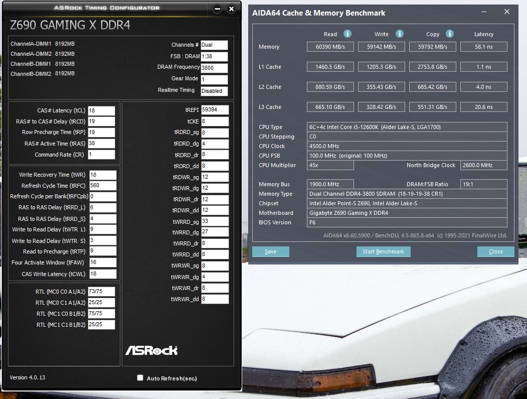Click the Motherboard Gigabyte Z690 field
The image size is (527, 399).
pyautogui.click(x=407, y=213)
